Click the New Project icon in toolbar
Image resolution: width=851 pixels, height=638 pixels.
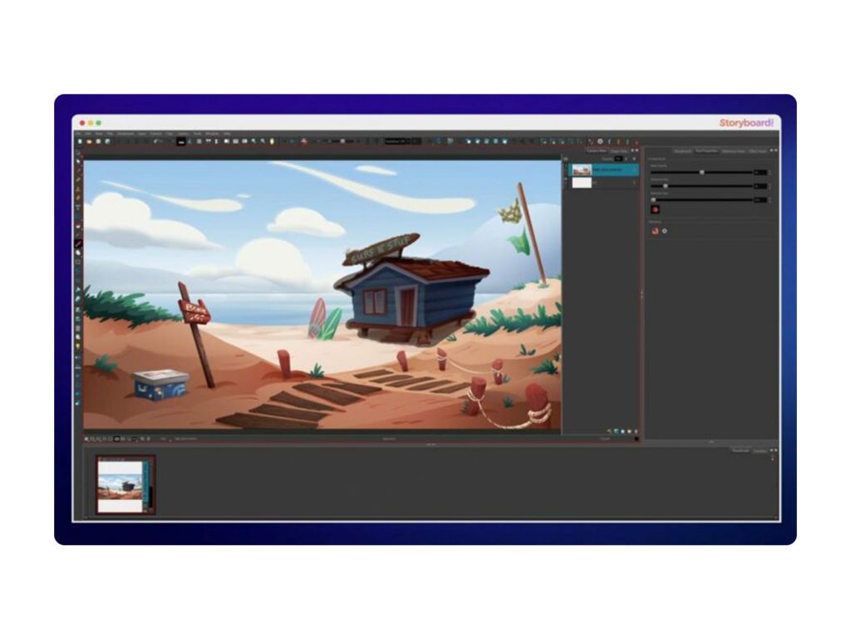80,141
